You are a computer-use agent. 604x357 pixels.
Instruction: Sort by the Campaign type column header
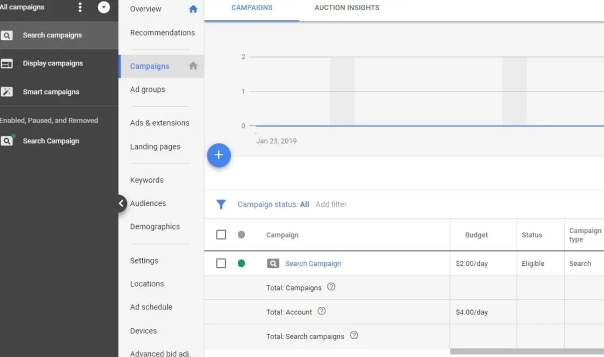pyautogui.click(x=585, y=235)
